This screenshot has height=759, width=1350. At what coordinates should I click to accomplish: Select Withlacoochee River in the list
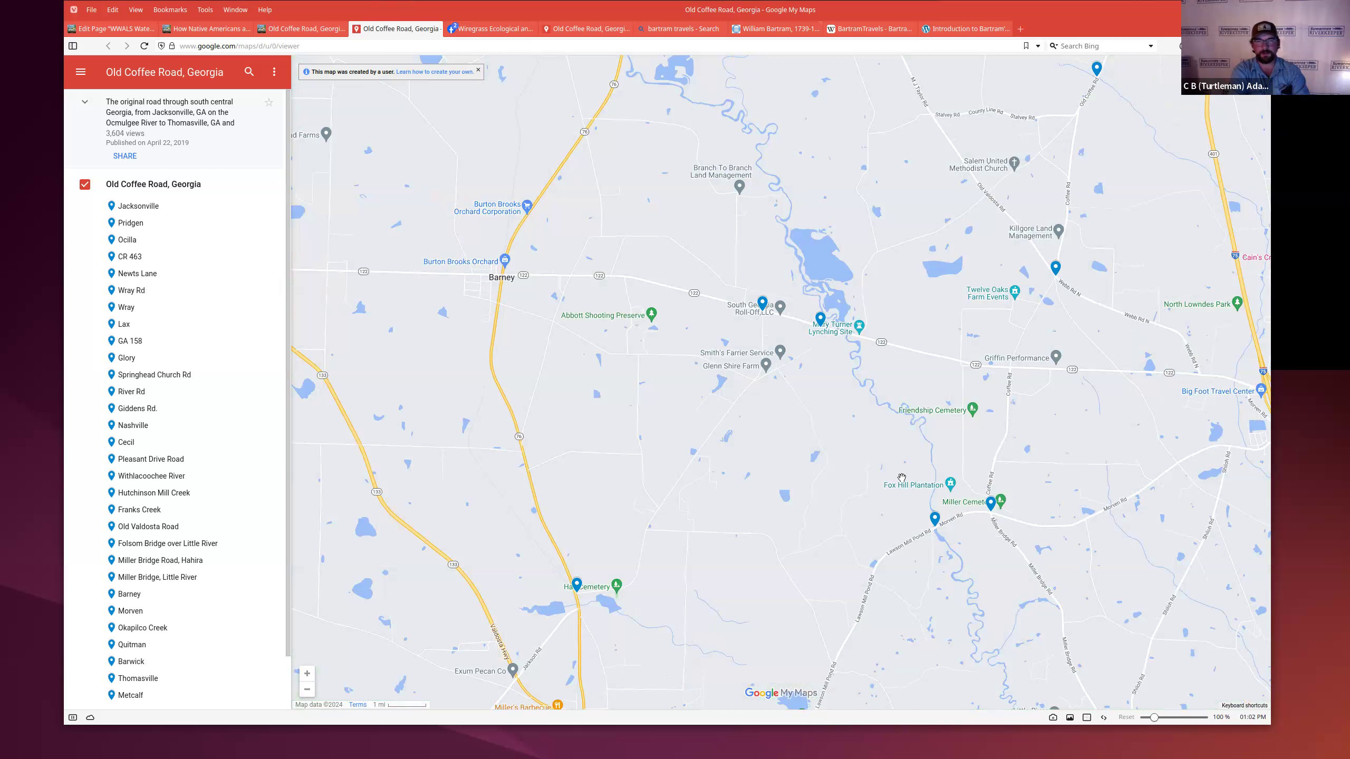point(151,476)
